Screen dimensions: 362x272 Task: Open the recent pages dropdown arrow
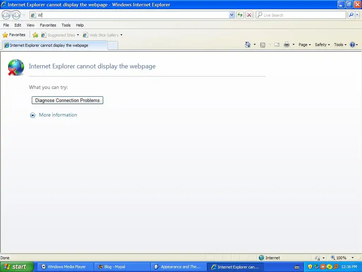click(x=24, y=15)
